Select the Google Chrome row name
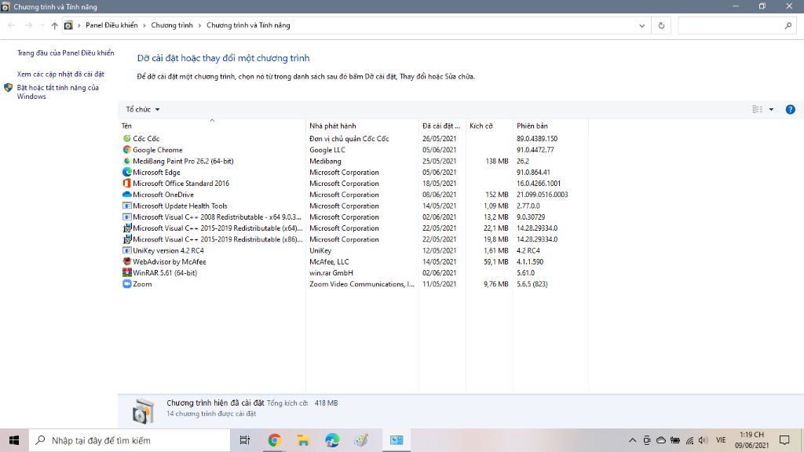The width and height of the screenshot is (804, 452). 157,150
